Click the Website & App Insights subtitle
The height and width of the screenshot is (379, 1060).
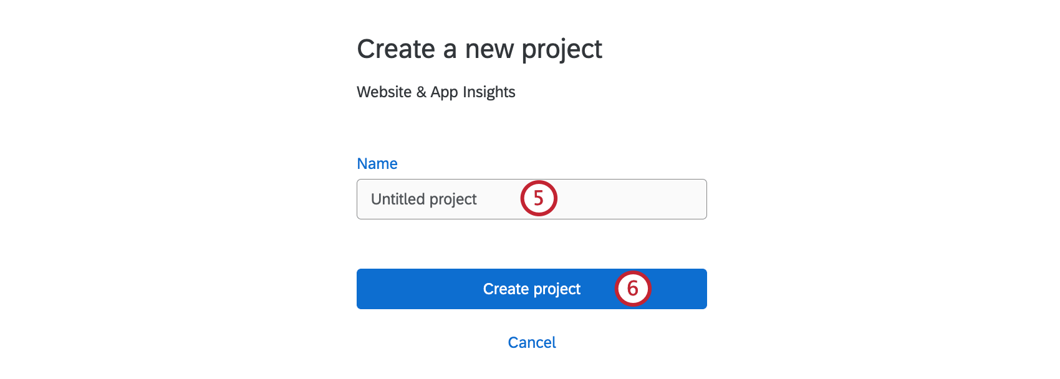pyautogui.click(x=435, y=92)
